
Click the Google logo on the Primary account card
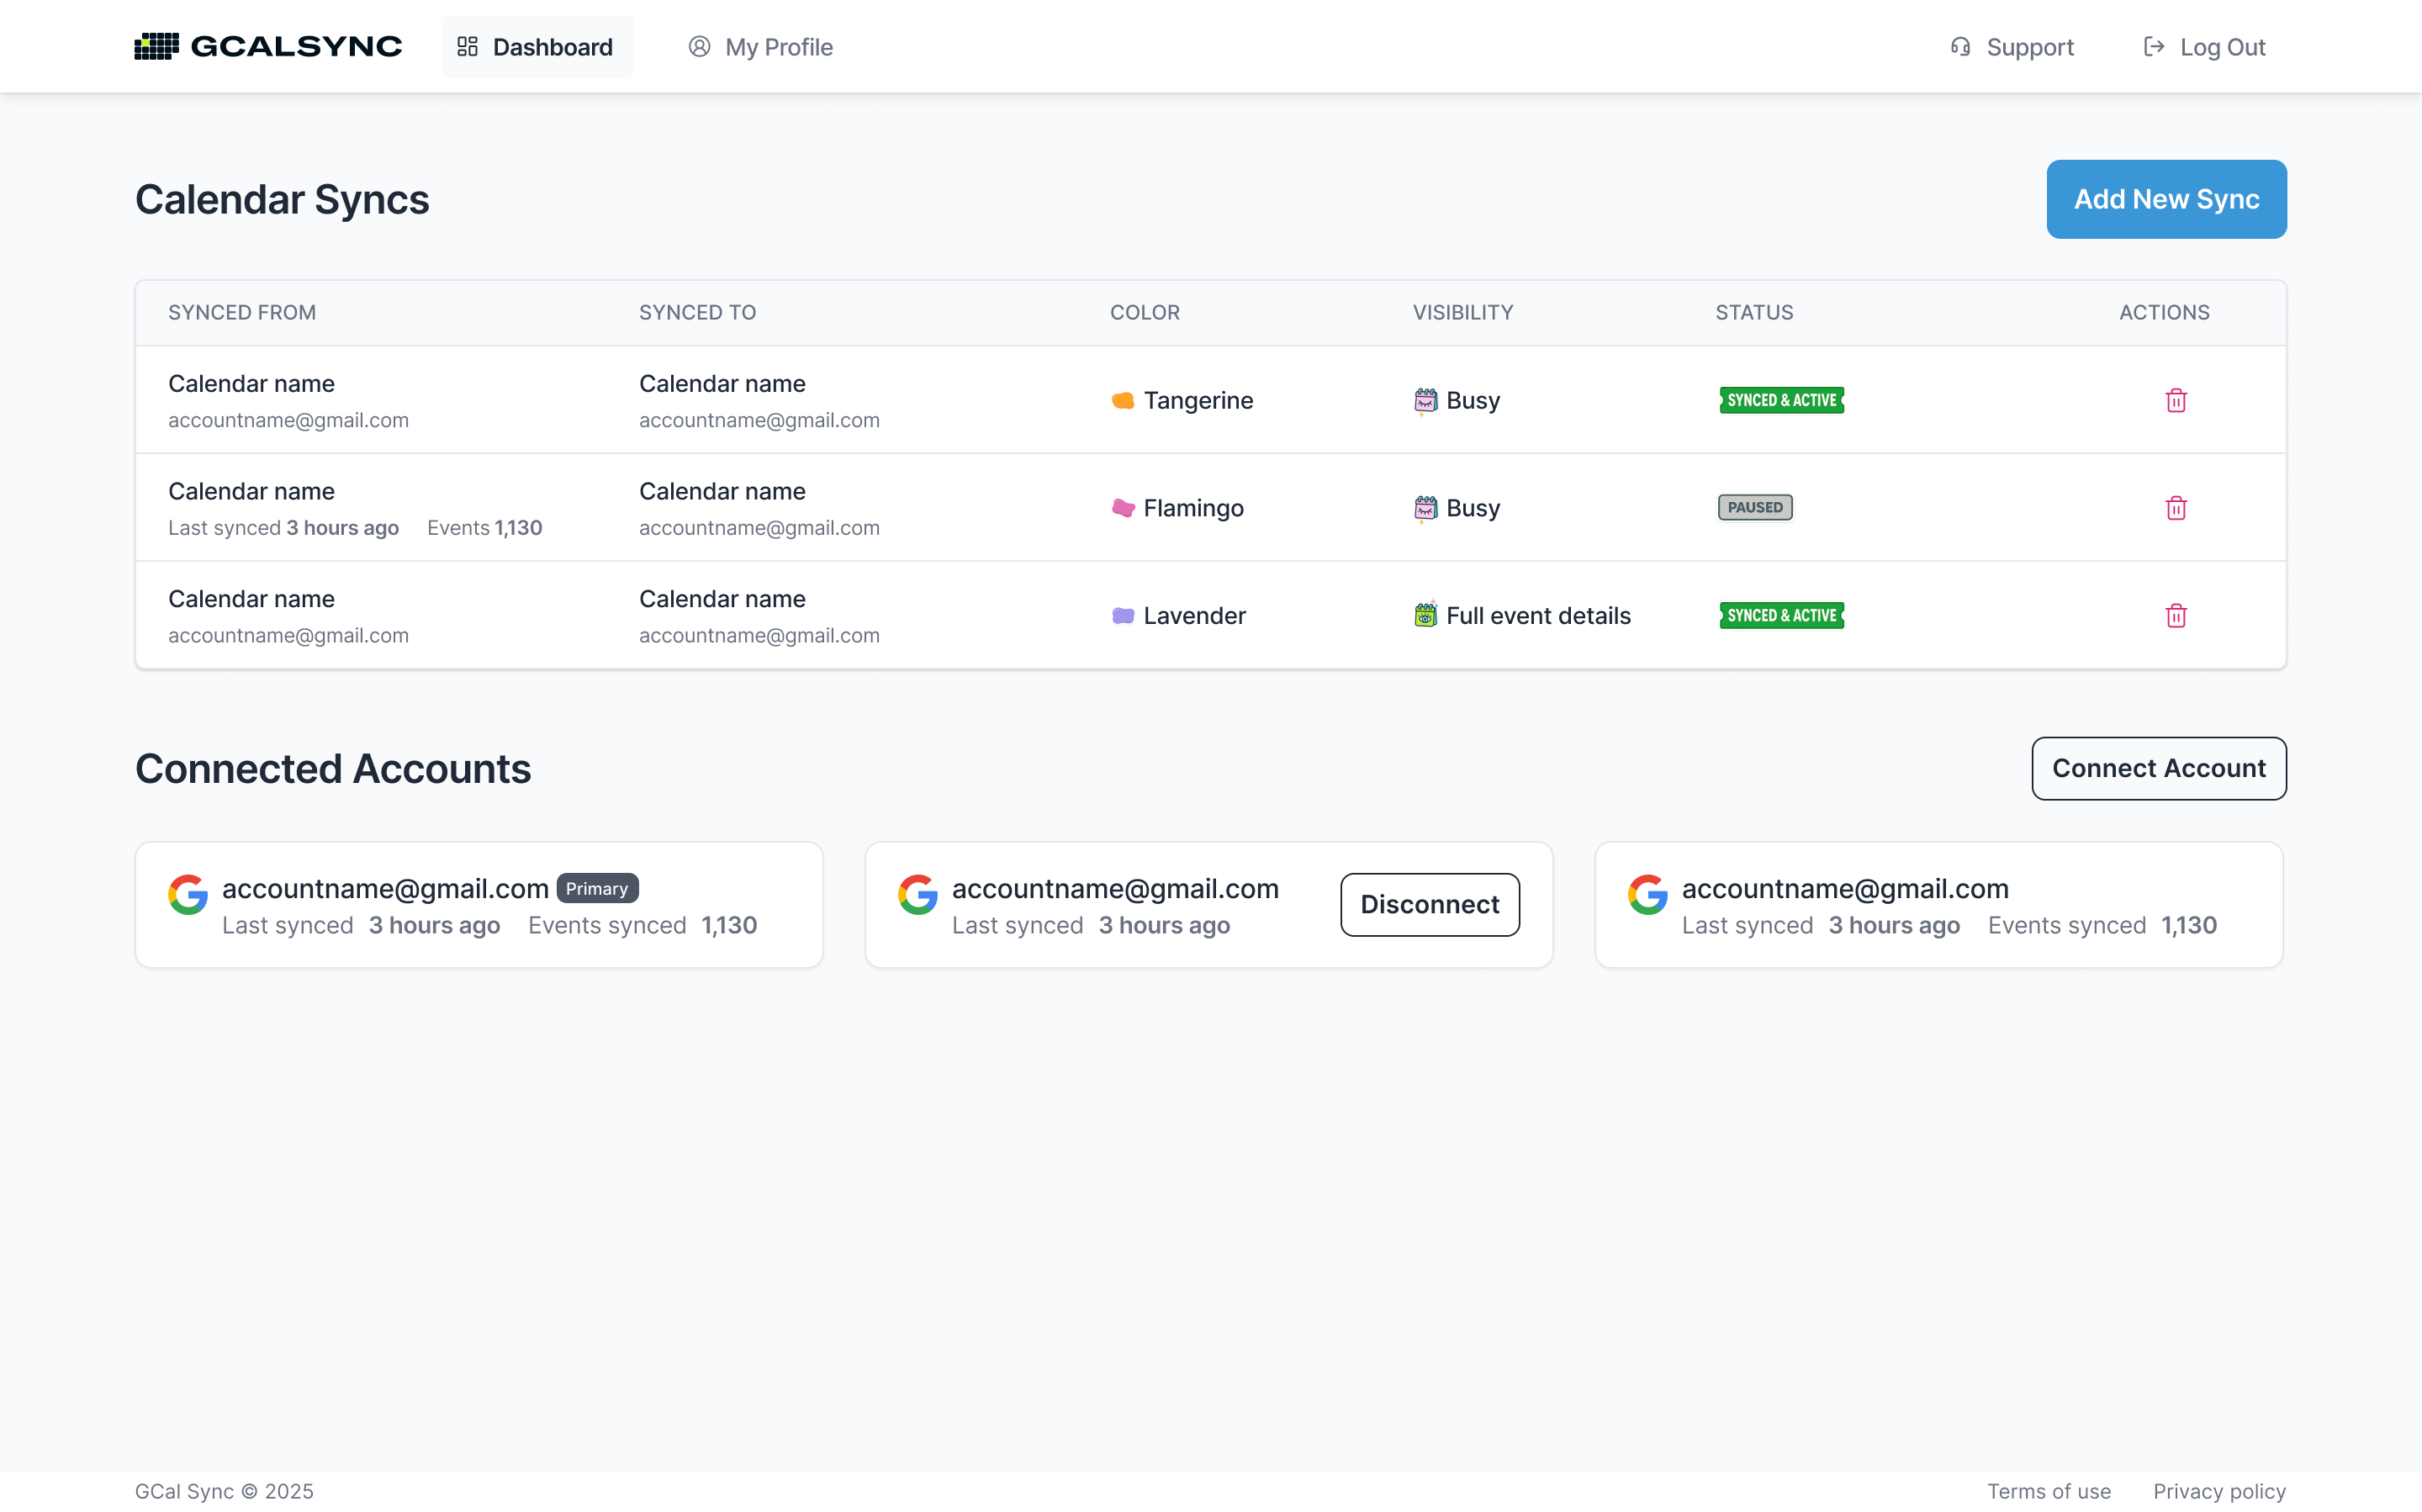[188, 894]
